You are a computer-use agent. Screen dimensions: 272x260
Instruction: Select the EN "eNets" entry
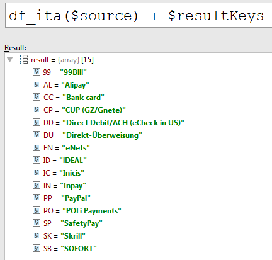coord(67,148)
